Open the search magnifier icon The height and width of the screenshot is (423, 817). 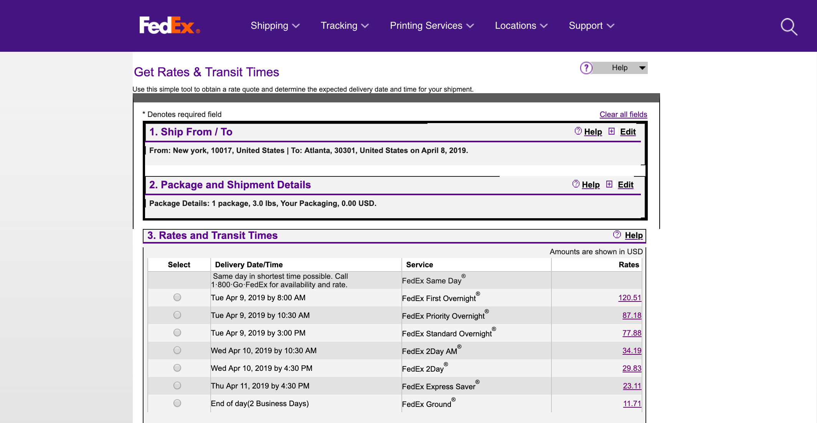coord(789,26)
